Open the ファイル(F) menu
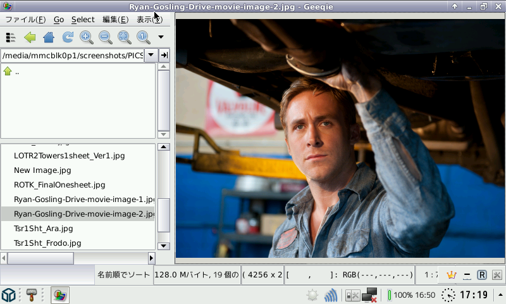Image resolution: width=506 pixels, height=304 pixels. (25, 20)
